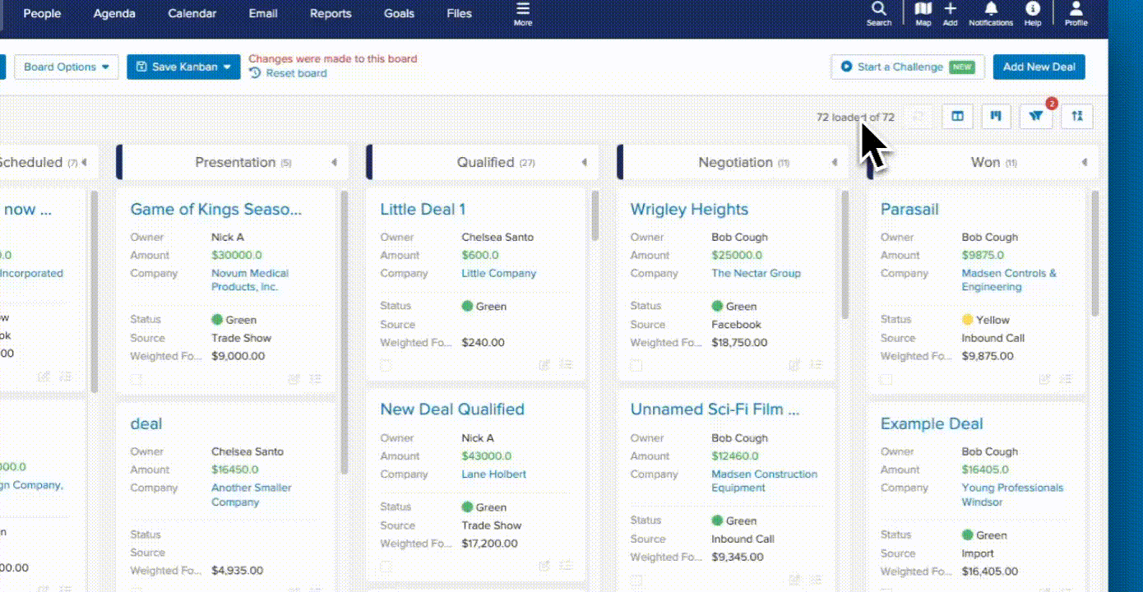
Task: Switch to the Reports tab
Action: pyautogui.click(x=331, y=14)
